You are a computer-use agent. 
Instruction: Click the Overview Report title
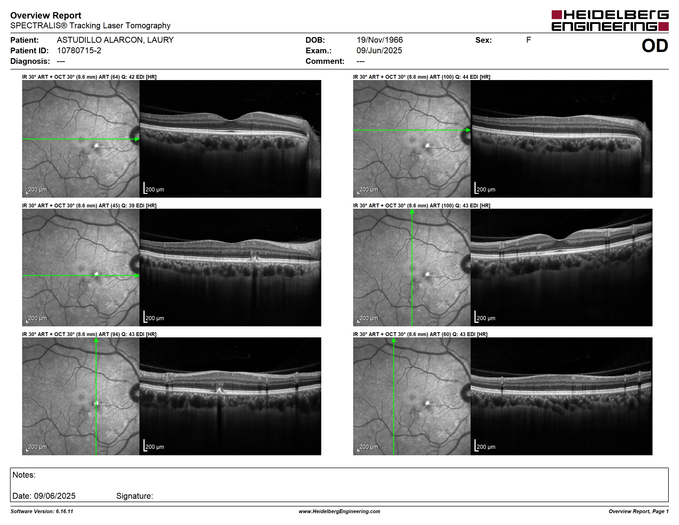pos(46,15)
